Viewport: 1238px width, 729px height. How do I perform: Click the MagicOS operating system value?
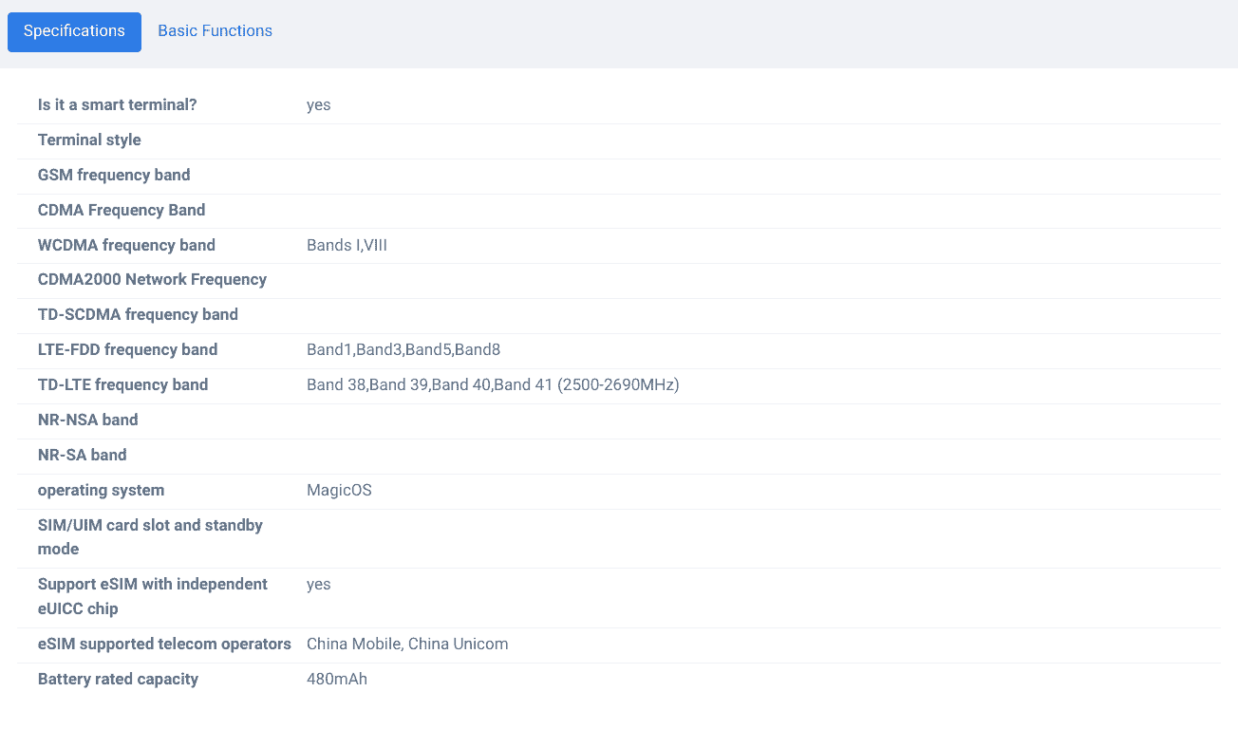pyautogui.click(x=339, y=491)
